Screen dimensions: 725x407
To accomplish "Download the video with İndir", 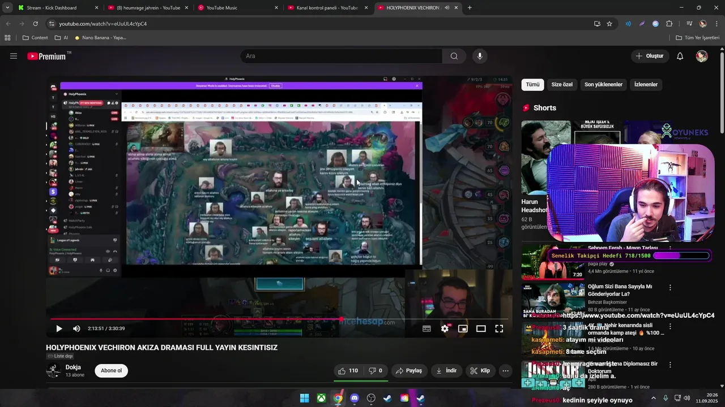I will pyautogui.click(x=446, y=371).
